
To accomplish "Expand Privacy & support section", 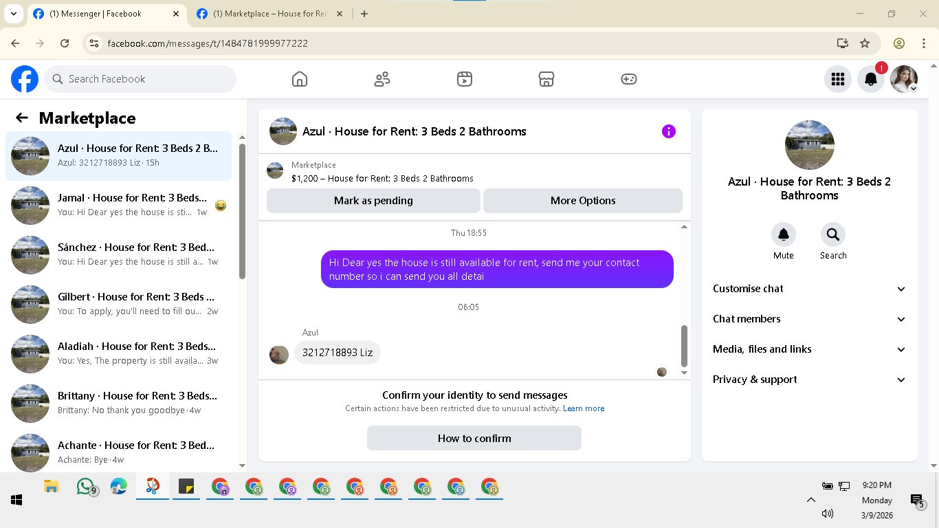I will (809, 379).
